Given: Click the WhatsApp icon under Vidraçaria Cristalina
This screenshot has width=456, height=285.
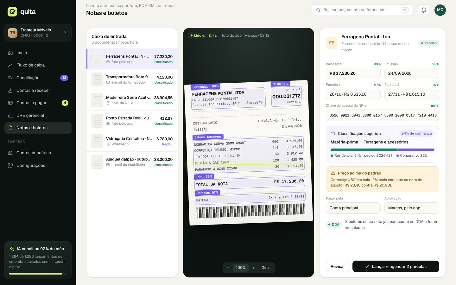Looking at the screenshot, I should click(108, 144).
